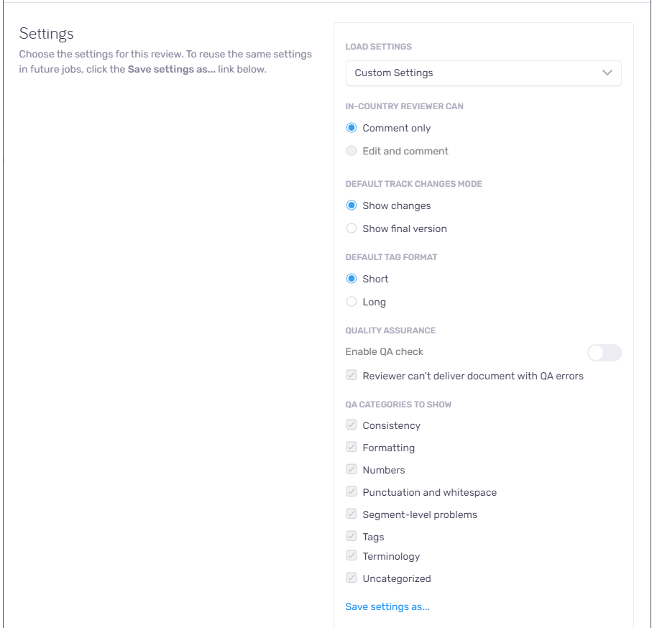Toggle the Enable QA check switch
The width and height of the screenshot is (657, 628).
pyautogui.click(x=605, y=353)
